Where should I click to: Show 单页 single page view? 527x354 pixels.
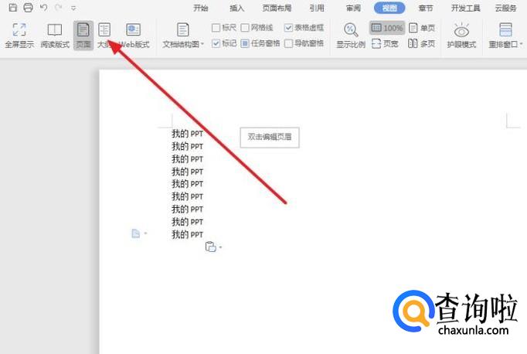[422, 28]
